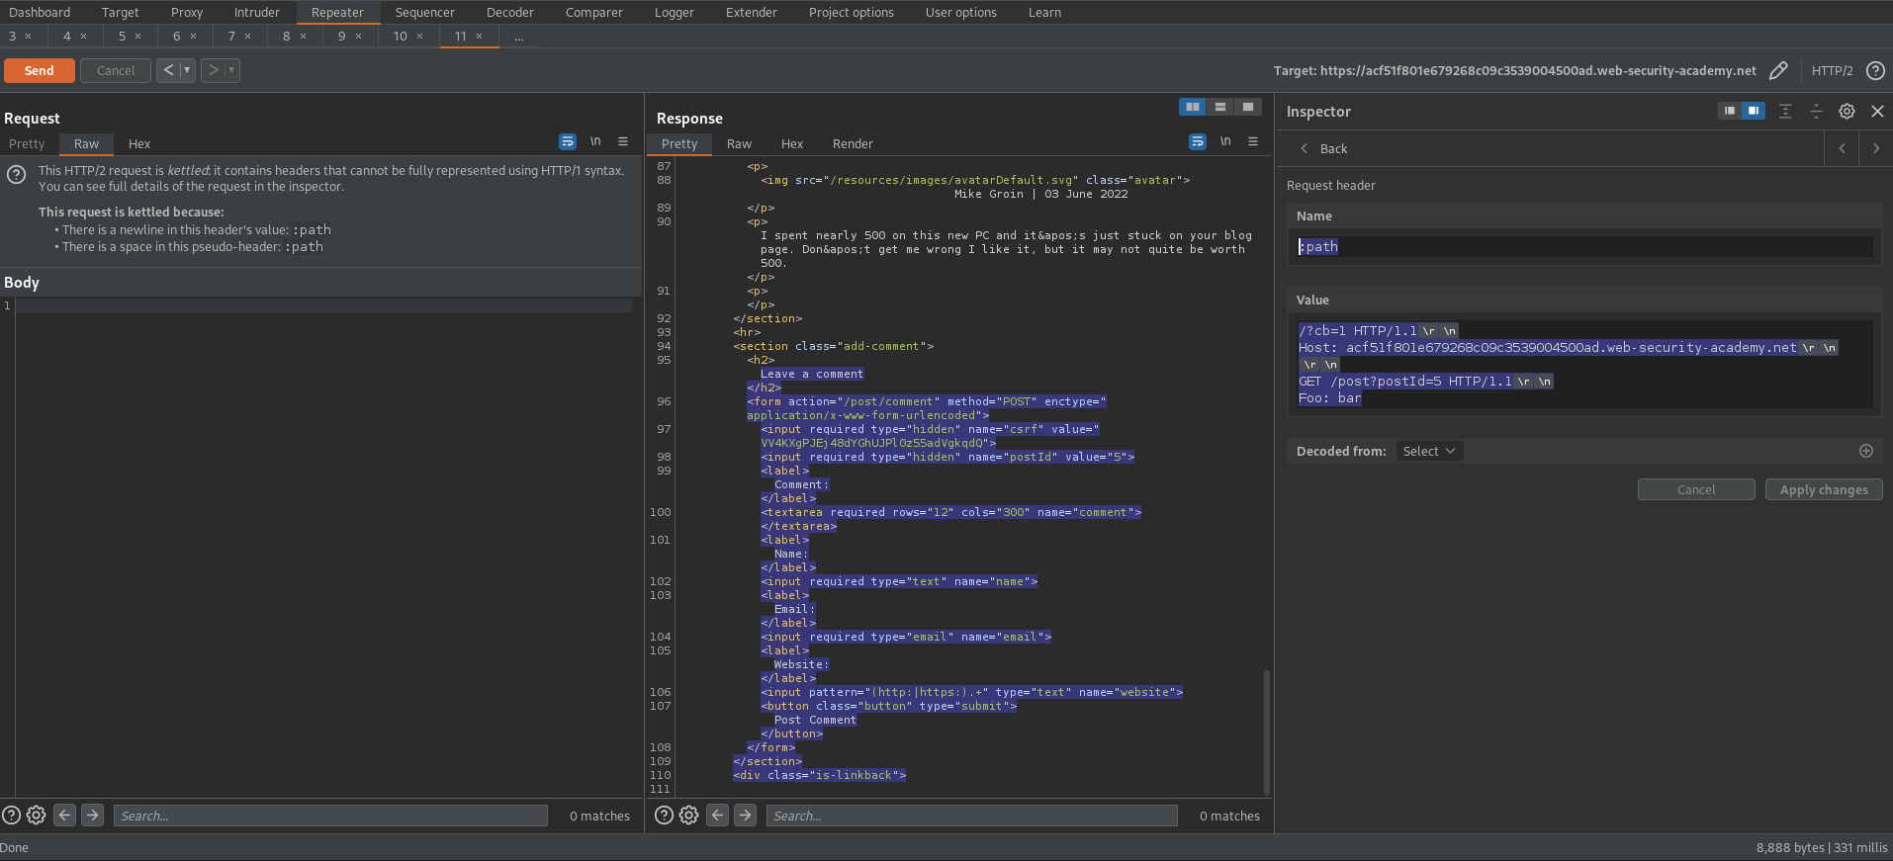1893x861 pixels.
Task: Open request panel hamburger menu
Action: click(623, 141)
